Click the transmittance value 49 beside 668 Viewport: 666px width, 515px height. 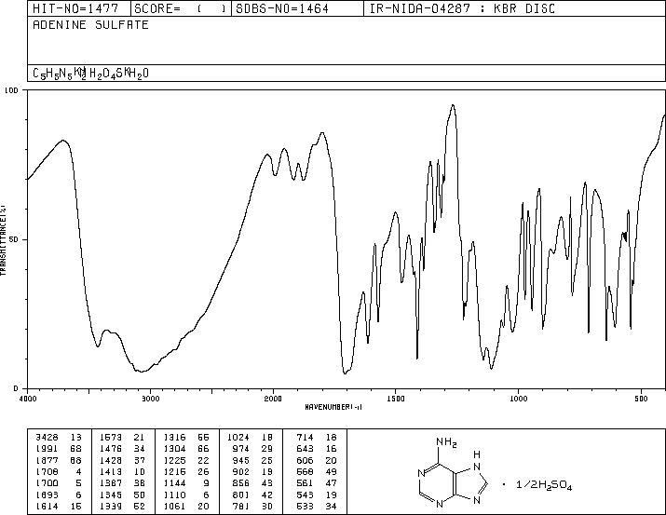click(x=332, y=472)
